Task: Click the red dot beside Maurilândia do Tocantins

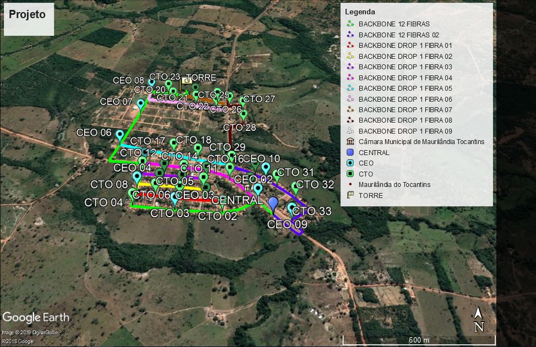Action: 350,184
